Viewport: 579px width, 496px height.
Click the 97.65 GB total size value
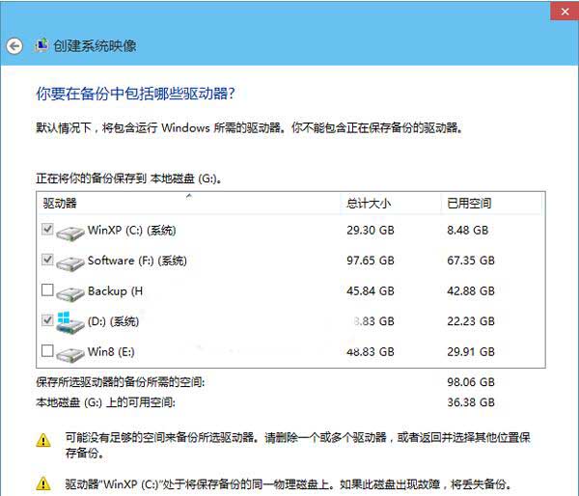371,261
